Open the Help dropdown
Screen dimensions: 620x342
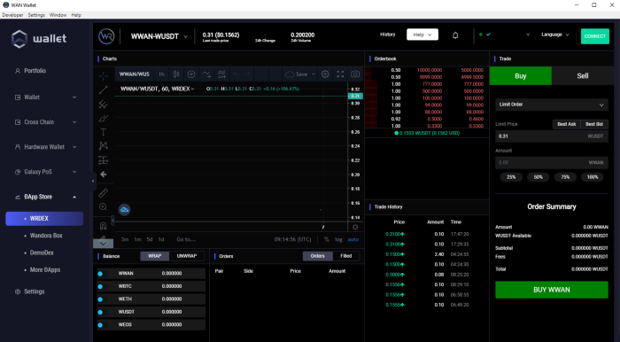(422, 35)
